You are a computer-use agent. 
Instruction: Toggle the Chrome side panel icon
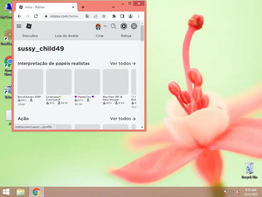coord(122,16)
